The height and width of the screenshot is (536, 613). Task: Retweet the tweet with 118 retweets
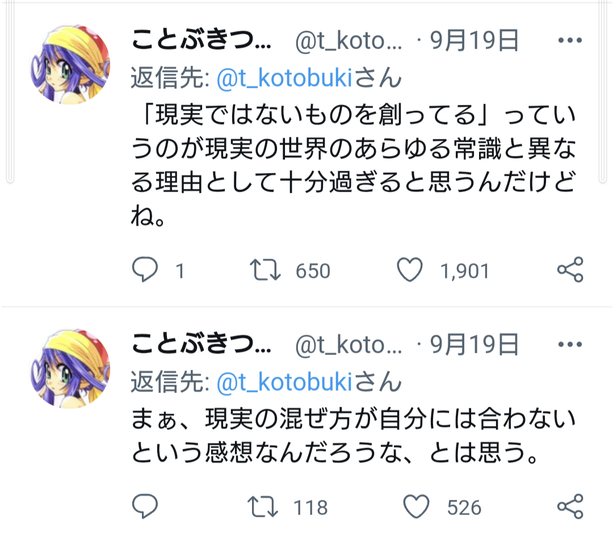coord(263,507)
